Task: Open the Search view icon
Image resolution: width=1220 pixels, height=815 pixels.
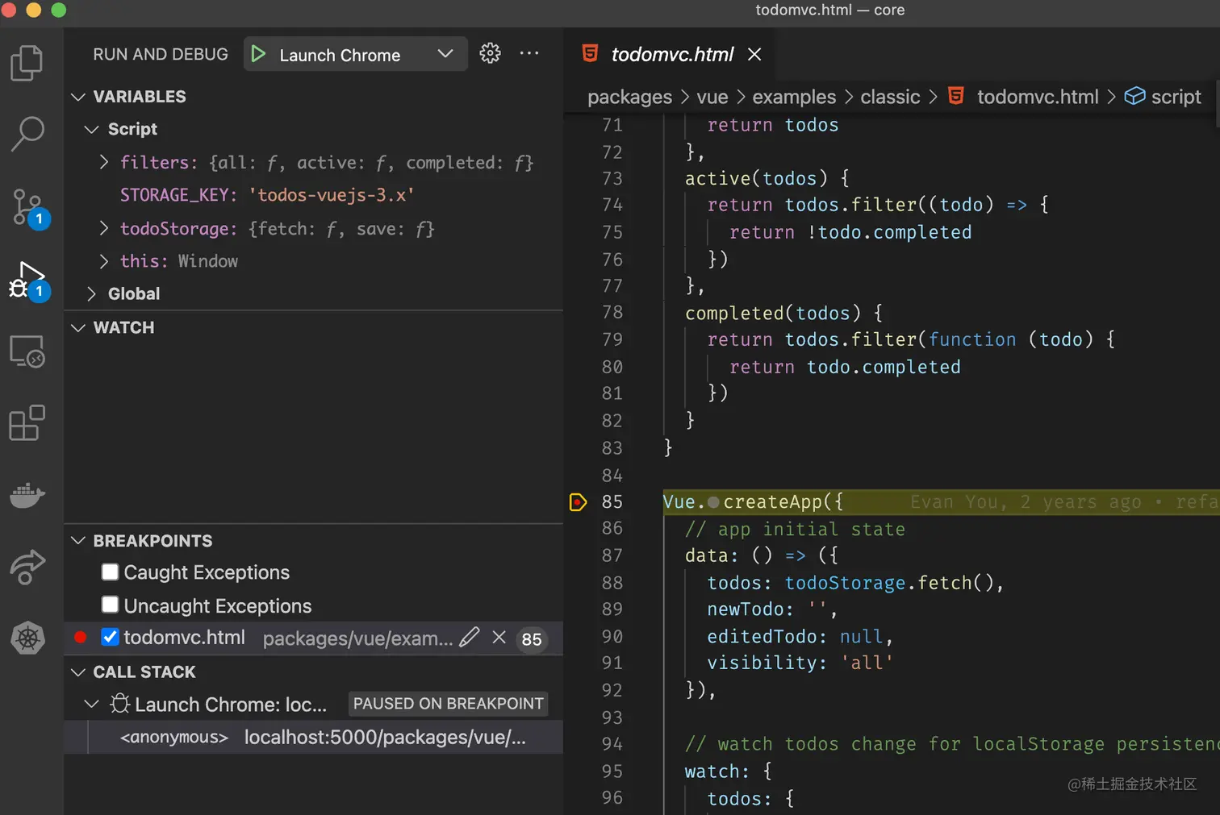Action: [x=27, y=134]
